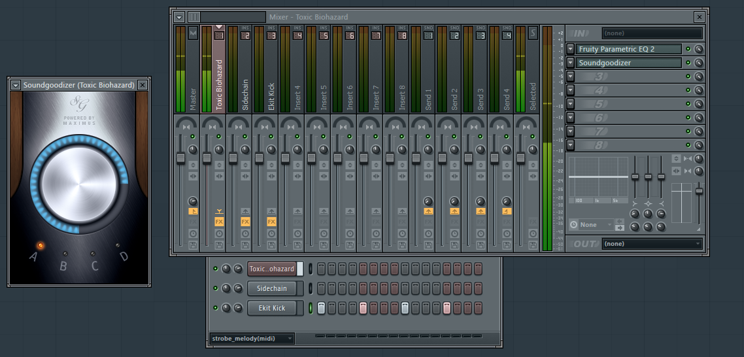744x357 pixels.
Task: Select the Insert 7 mixer track label
Action: tap(376, 97)
